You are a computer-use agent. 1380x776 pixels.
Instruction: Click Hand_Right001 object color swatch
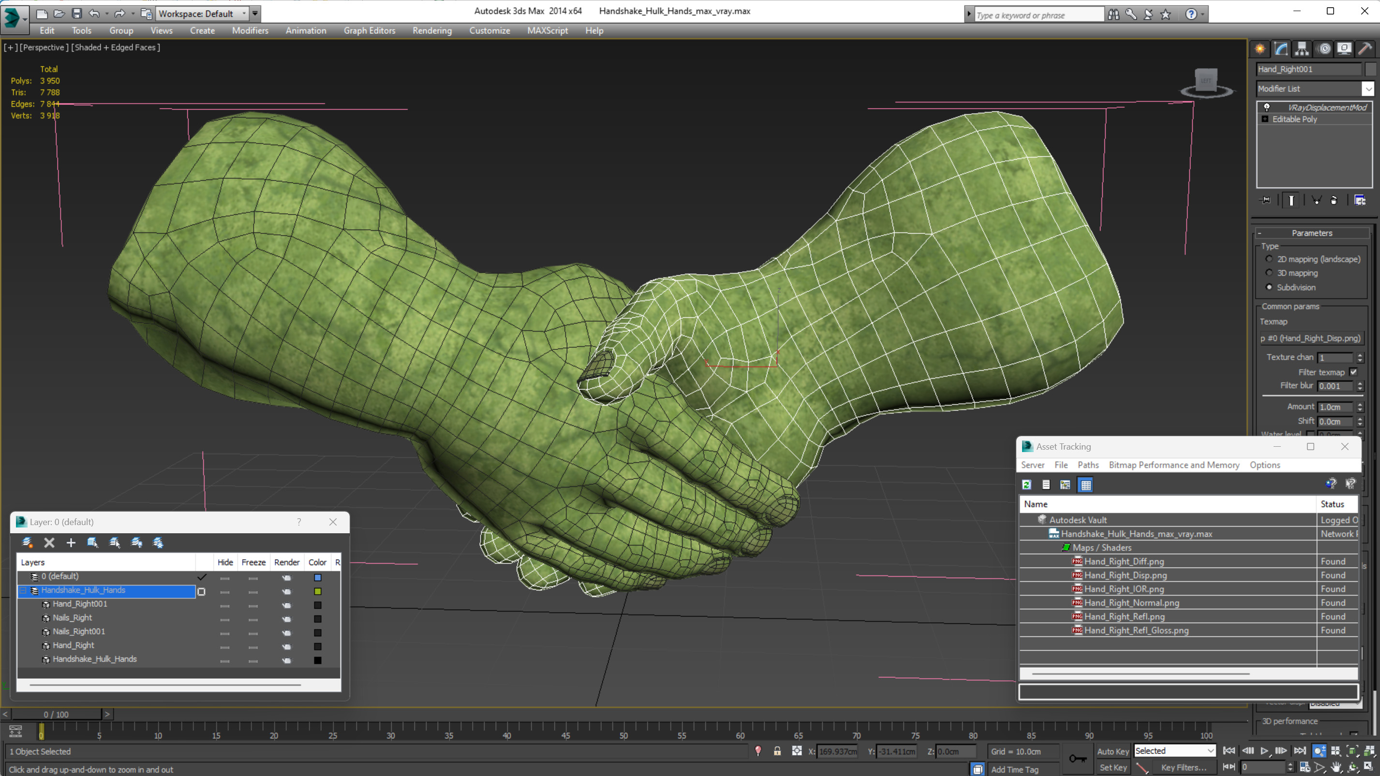1370,69
